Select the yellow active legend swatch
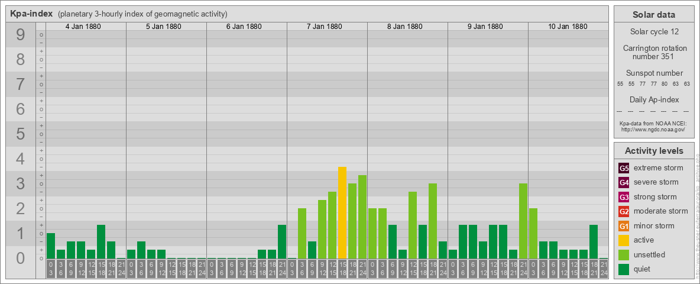 pyautogui.click(x=624, y=240)
